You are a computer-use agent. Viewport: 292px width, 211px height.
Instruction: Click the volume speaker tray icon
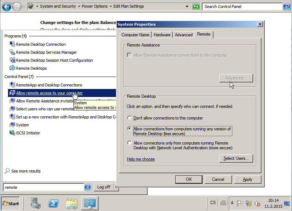[x=258, y=203]
